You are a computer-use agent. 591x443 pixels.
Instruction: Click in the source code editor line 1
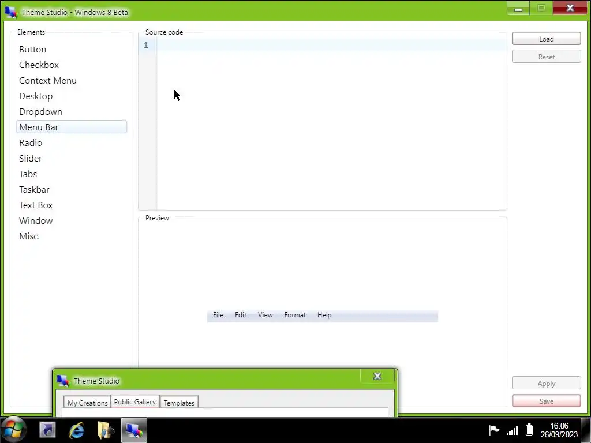pos(332,45)
